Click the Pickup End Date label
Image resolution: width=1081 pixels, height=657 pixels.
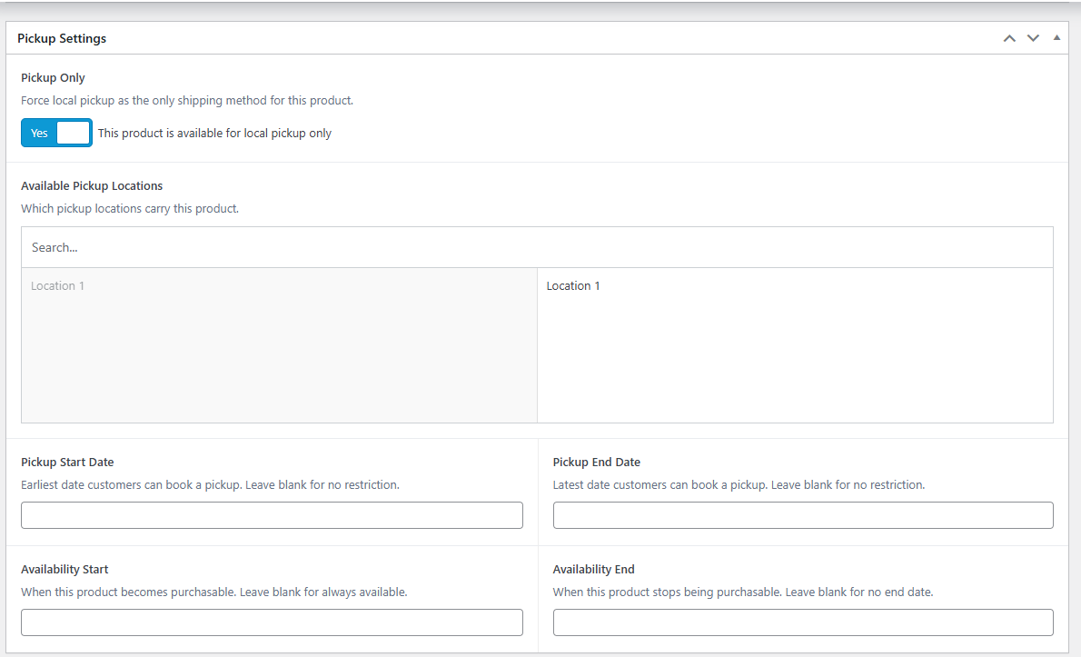point(596,463)
